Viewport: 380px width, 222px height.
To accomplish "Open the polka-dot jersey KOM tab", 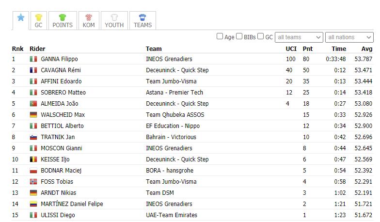I will [x=89, y=20].
